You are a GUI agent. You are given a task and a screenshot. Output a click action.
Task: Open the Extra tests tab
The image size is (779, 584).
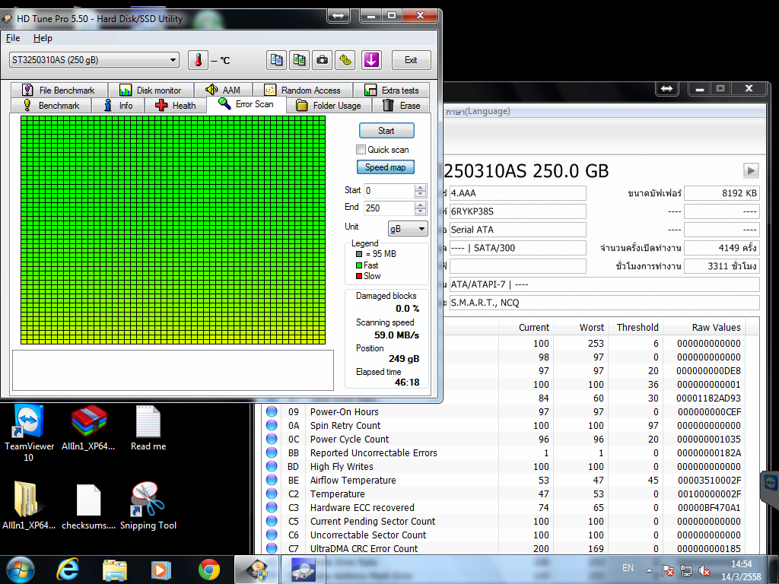(392, 90)
